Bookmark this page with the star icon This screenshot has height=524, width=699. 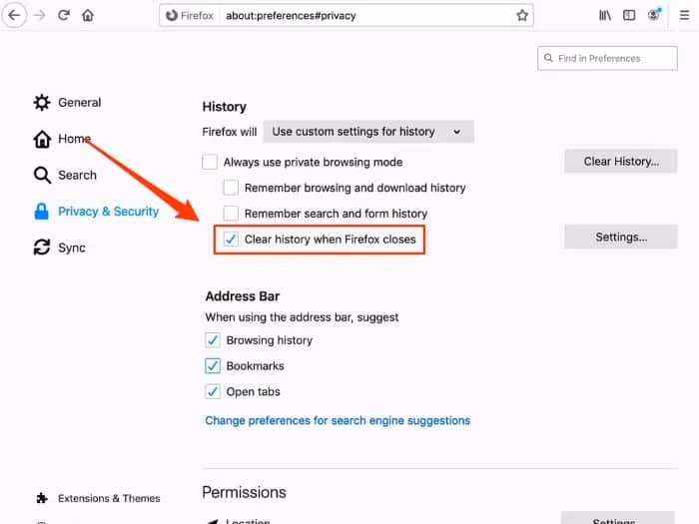pos(521,16)
